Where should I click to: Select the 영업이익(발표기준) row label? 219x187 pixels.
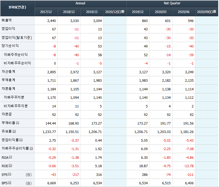pyautogui.click(x=17, y=37)
